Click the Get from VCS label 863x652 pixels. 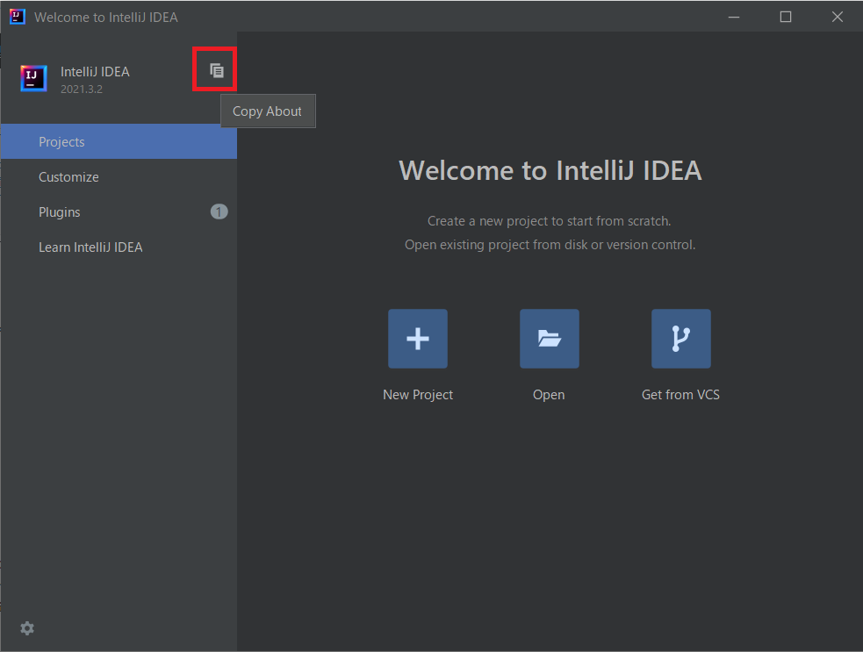point(680,395)
